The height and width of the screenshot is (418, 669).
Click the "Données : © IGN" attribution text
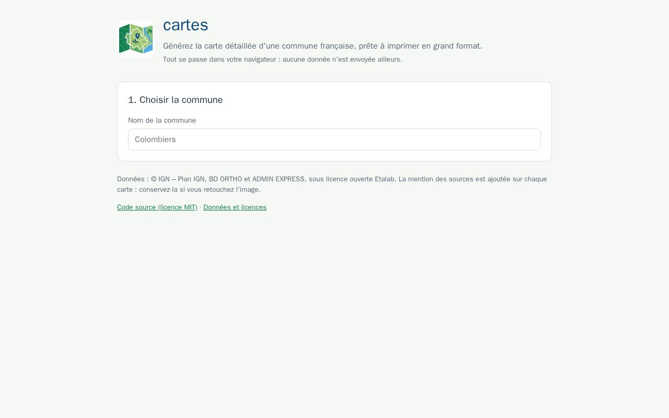point(332,184)
